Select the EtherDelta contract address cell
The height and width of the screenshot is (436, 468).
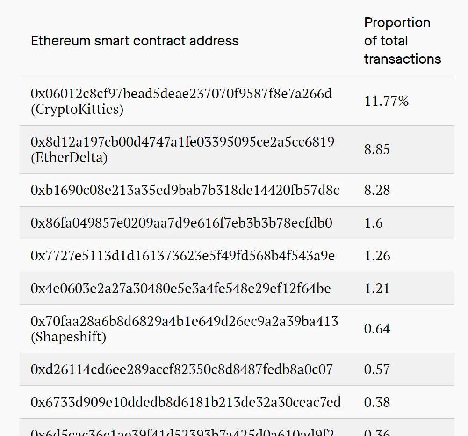coord(182,149)
